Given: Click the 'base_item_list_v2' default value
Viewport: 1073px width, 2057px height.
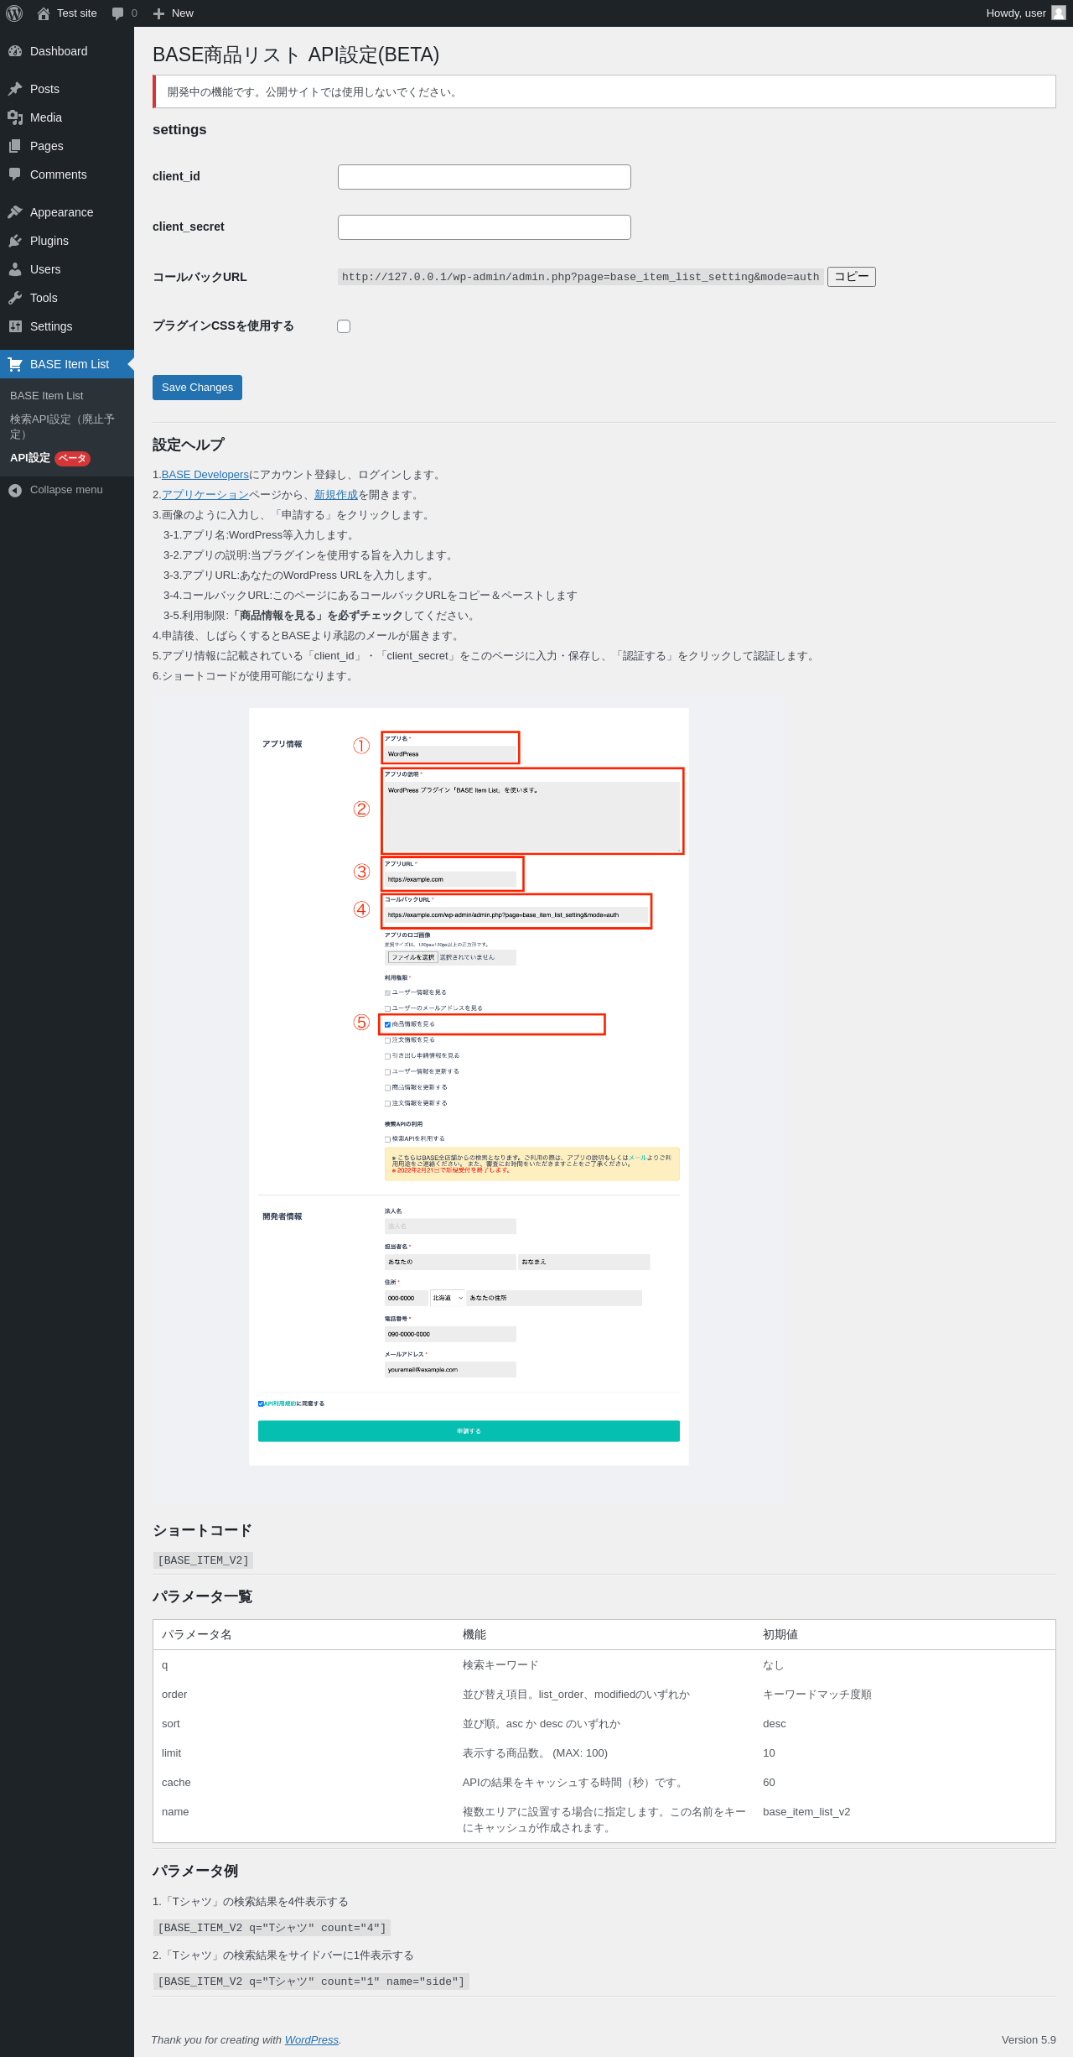Looking at the screenshot, I should [x=806, y=1812].
